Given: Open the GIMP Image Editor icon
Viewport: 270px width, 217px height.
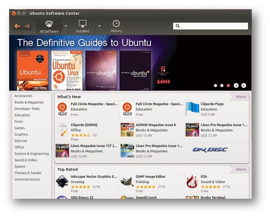Looking at the screenshot, I should pos(127,181).
